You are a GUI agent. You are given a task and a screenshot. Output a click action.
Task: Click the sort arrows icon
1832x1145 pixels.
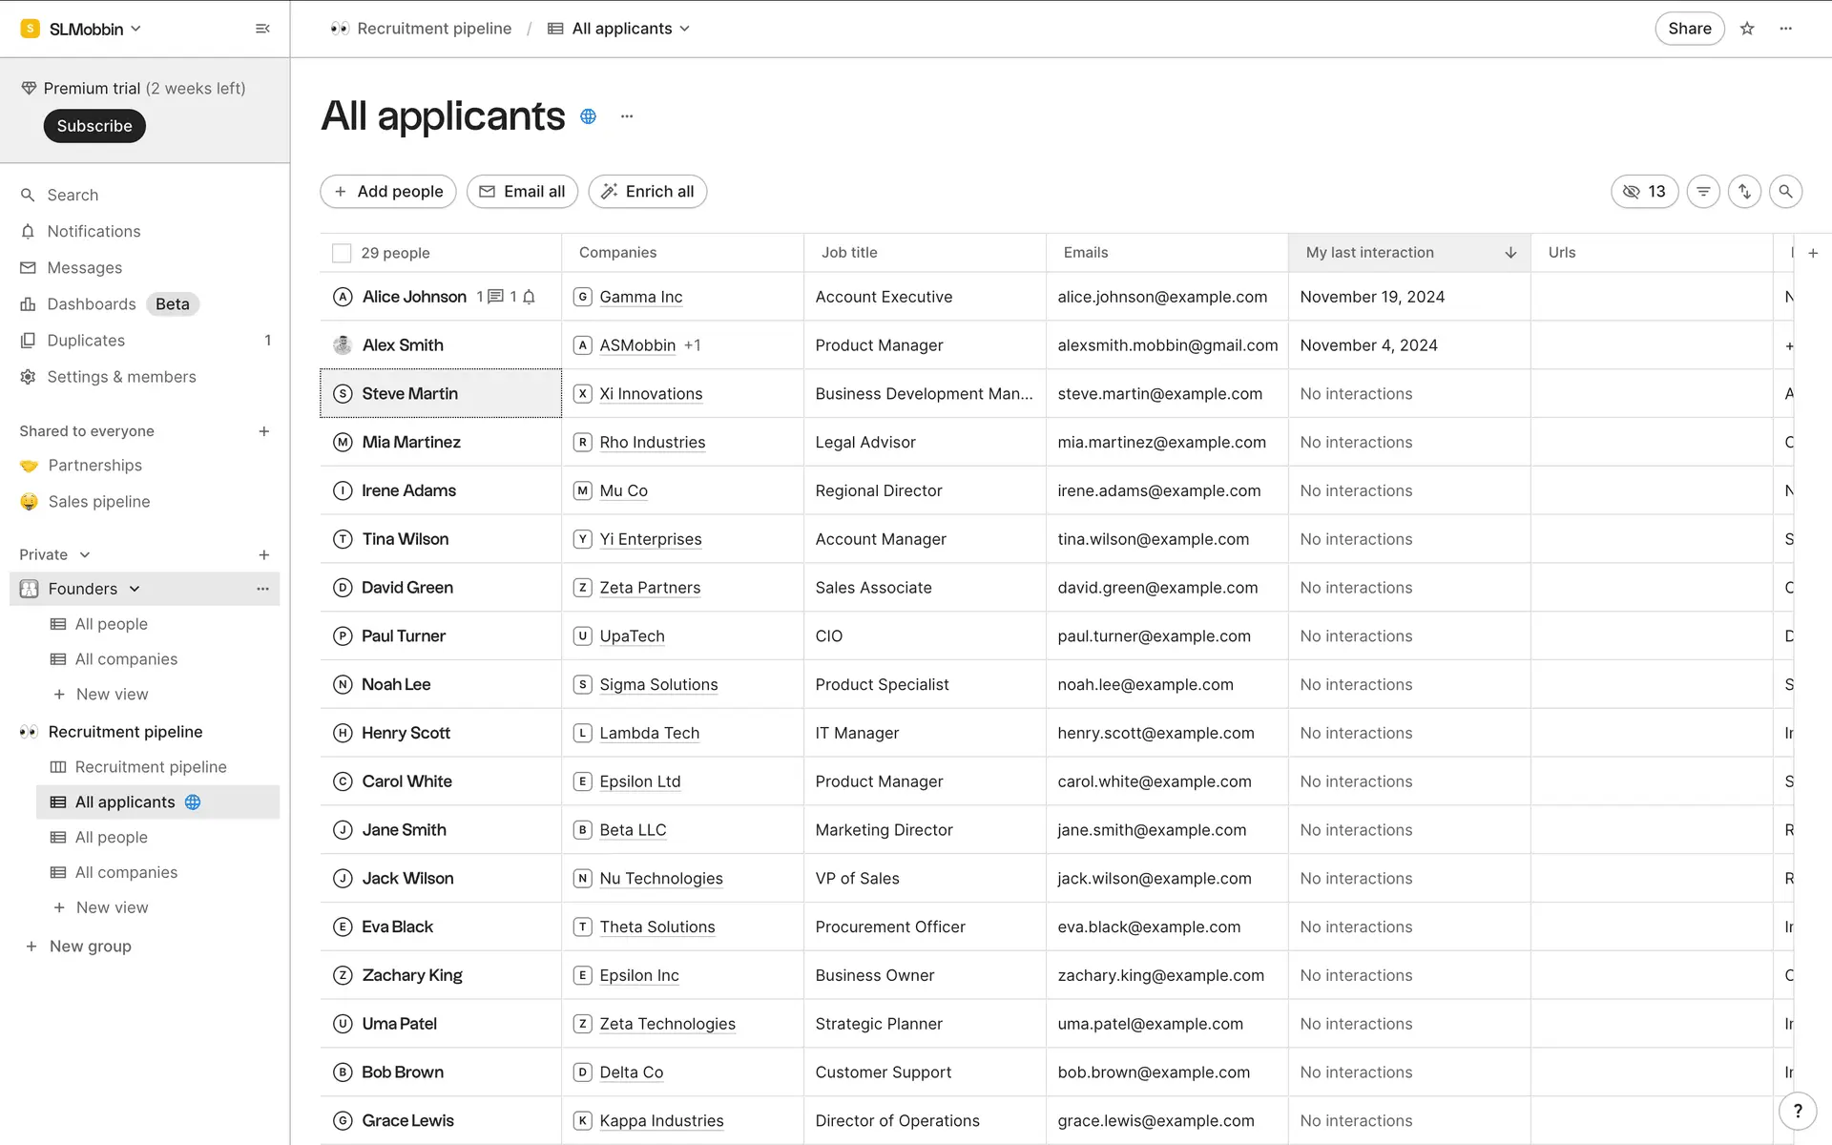1744,192
